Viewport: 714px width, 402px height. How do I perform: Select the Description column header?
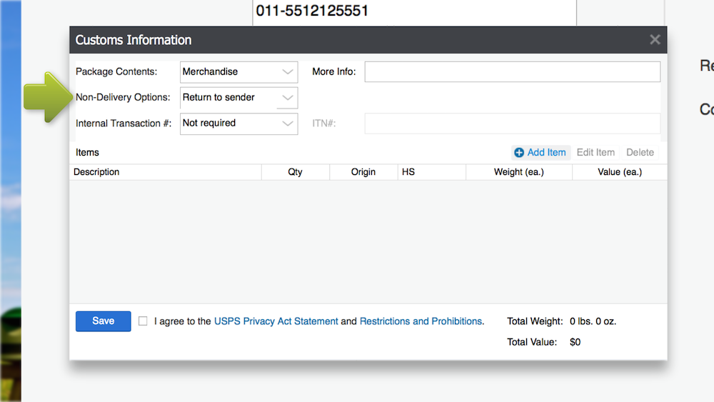pos(96,172)
